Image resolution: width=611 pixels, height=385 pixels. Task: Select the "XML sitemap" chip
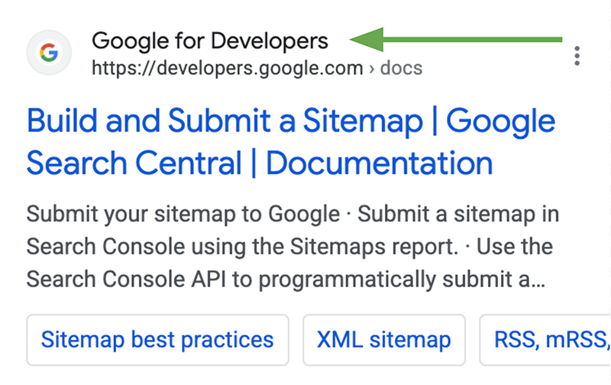coord(383,339)
